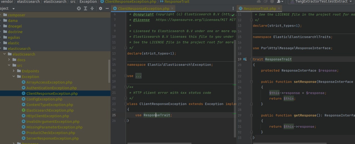Fold the trait ResponseTrait block at line 19

[x=251, y=59]
